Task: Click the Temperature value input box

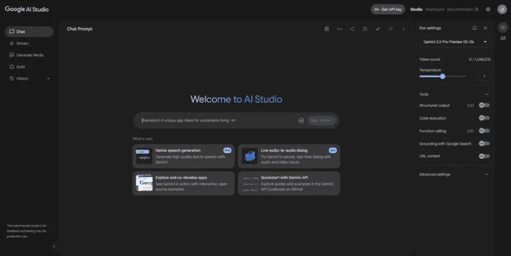Action: point(484,76)
